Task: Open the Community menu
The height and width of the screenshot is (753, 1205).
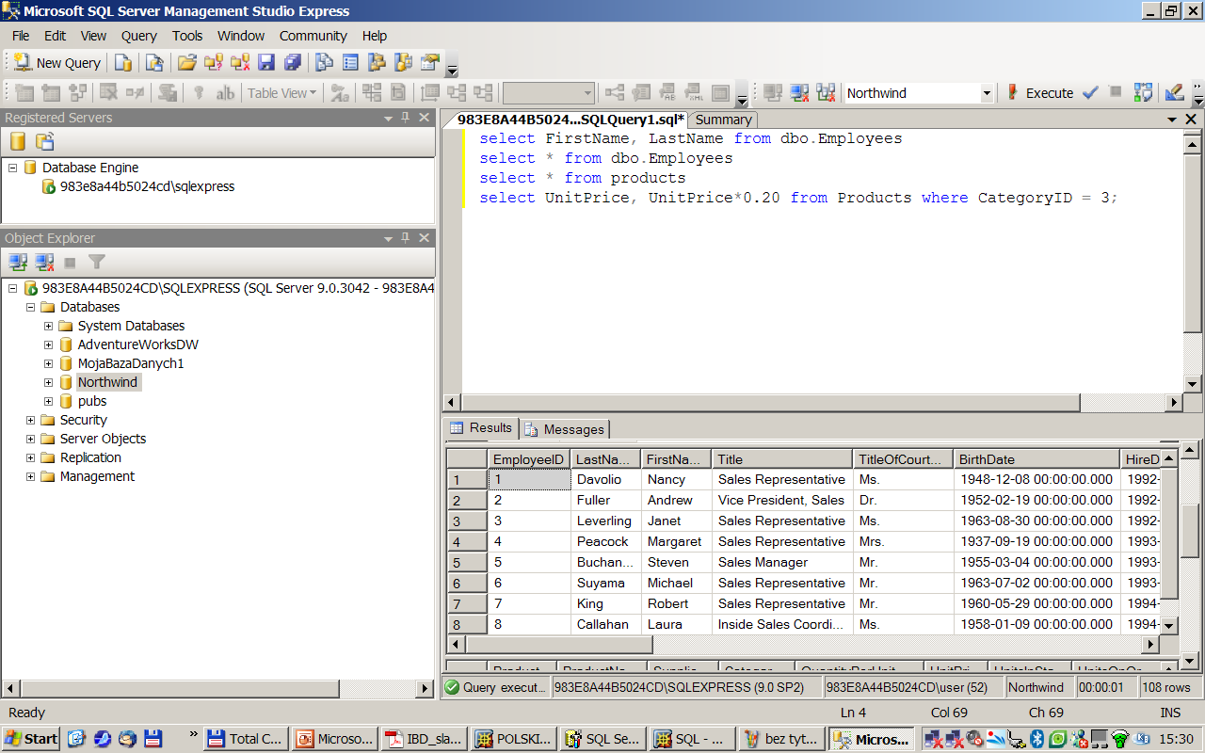Action: [313, 36]
